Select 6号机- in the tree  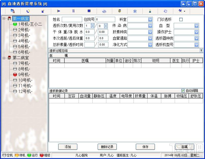coord(24,52)
